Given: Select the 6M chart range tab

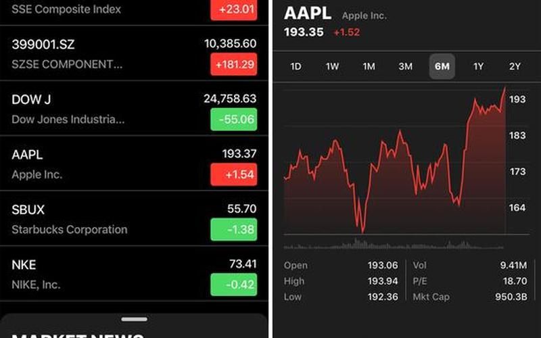Looking at the screenshot, I should (x=442, y=66).
